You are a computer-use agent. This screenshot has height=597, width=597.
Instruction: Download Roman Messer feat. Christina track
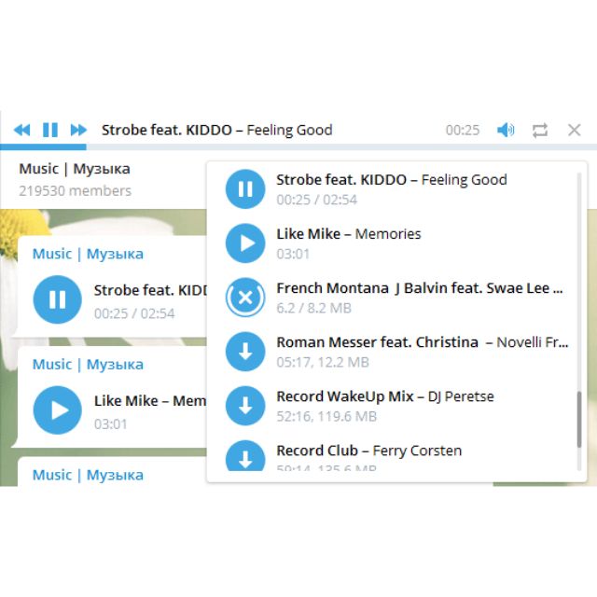[245, 352]
